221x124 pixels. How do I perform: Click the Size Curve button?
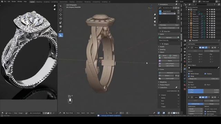(x=169, y=73)
